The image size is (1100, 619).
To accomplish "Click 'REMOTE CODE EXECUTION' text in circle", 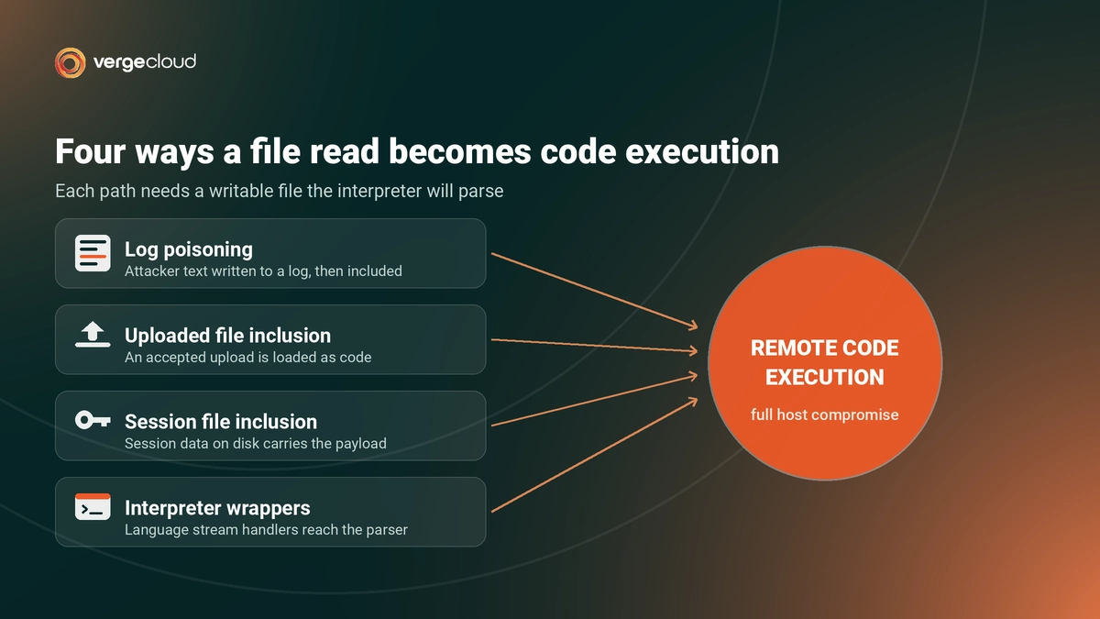I will coord(825,362).
